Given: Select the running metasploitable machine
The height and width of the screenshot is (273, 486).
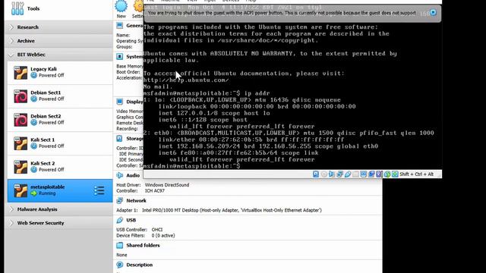Looking at the screenshot, I should tap(60, 190).
